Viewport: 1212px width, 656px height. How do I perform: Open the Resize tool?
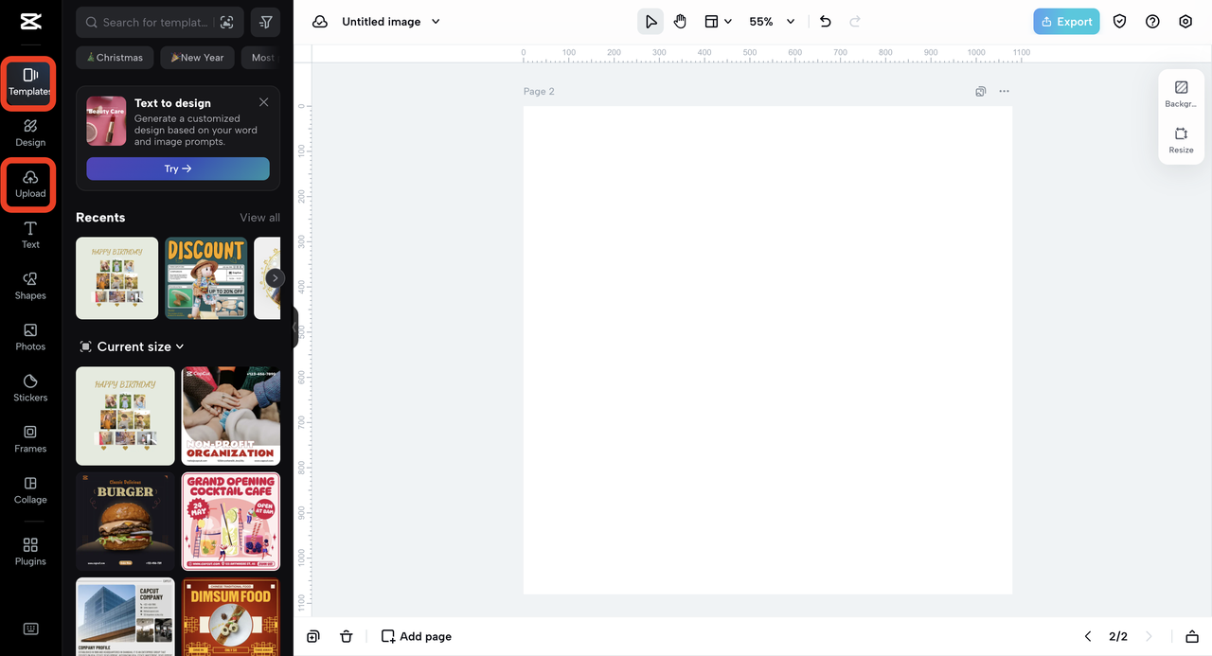tap(1181, 140)
